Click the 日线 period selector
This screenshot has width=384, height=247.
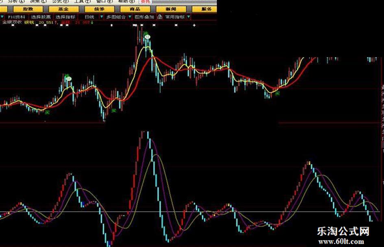89,17
